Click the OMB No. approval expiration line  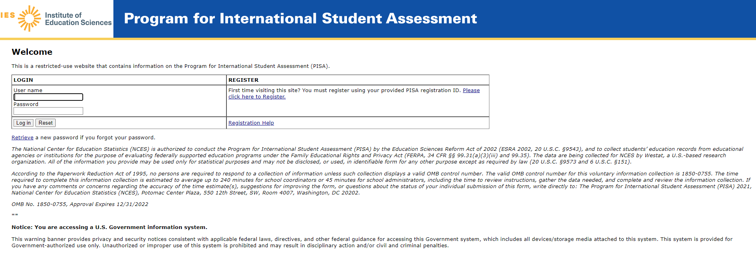tap(80, 204)
